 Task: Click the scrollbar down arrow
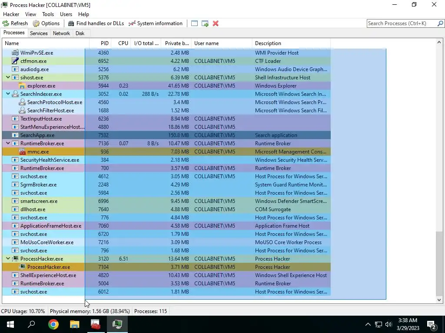pyautogui.click(x=439, y=300)
